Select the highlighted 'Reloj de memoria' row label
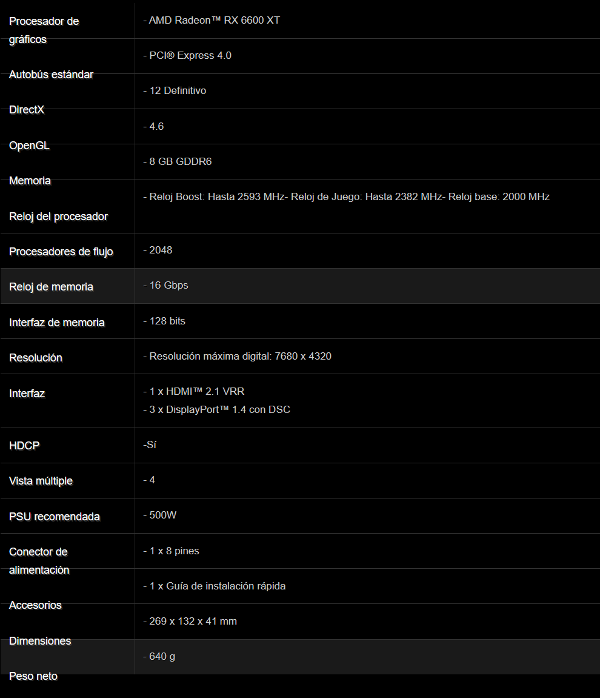Image resolution: width=600 pixels, height=698 pixels. coord(51,287)
